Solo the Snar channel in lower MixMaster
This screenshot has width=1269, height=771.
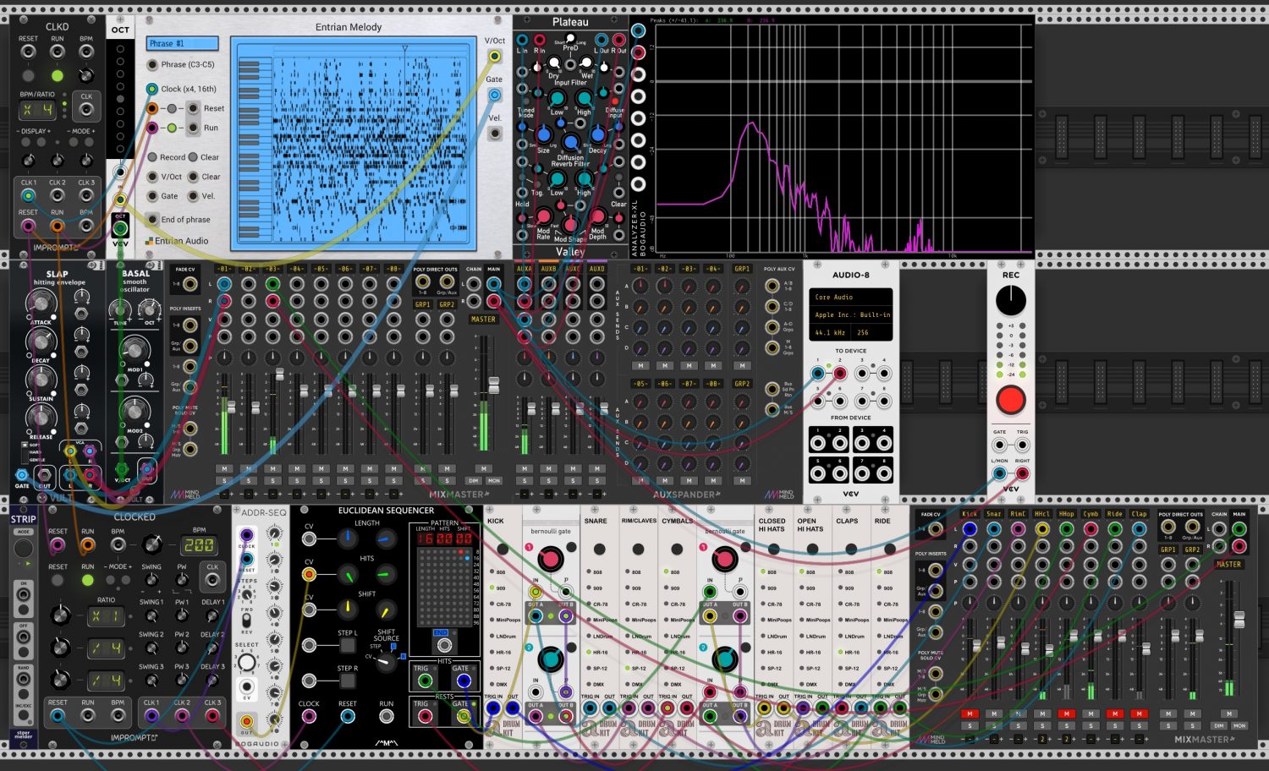(x=994, y=726)
